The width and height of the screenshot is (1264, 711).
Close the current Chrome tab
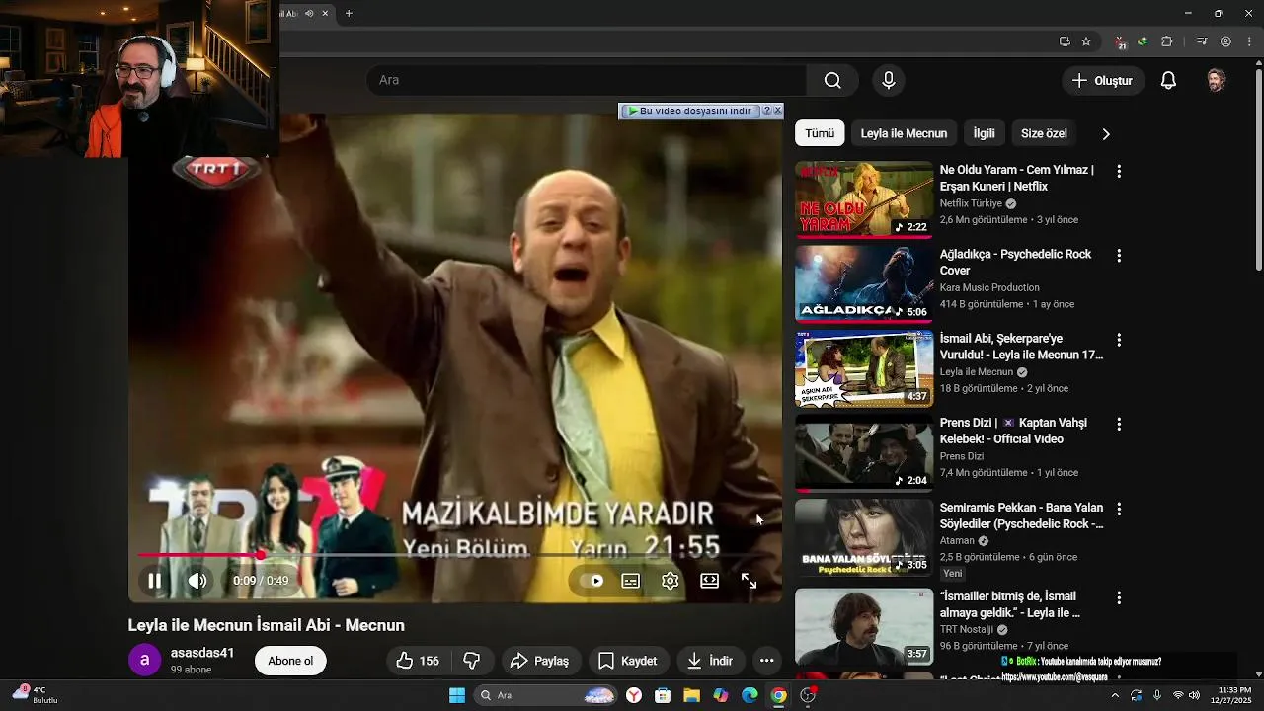[x=325, y=13]
